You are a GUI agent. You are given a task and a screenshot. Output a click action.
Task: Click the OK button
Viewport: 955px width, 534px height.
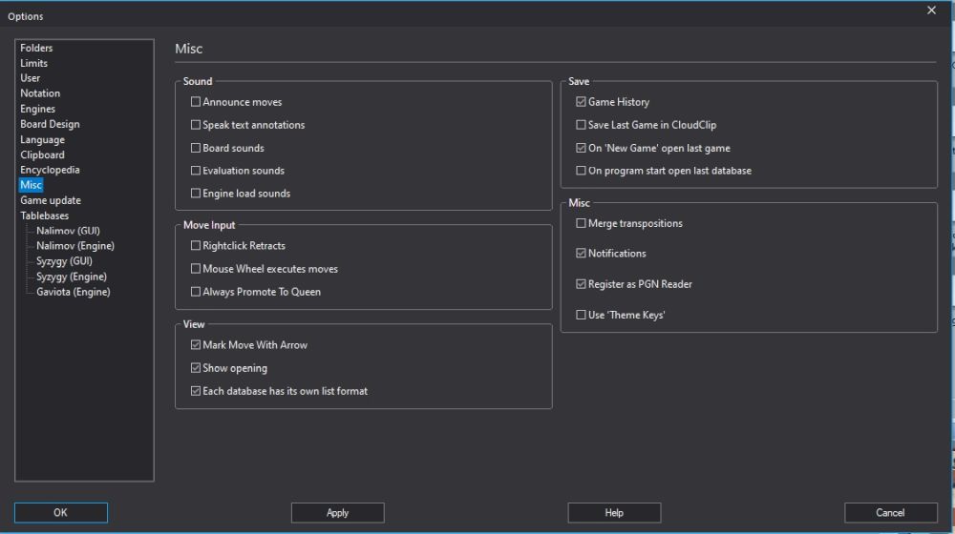point(60,513)
